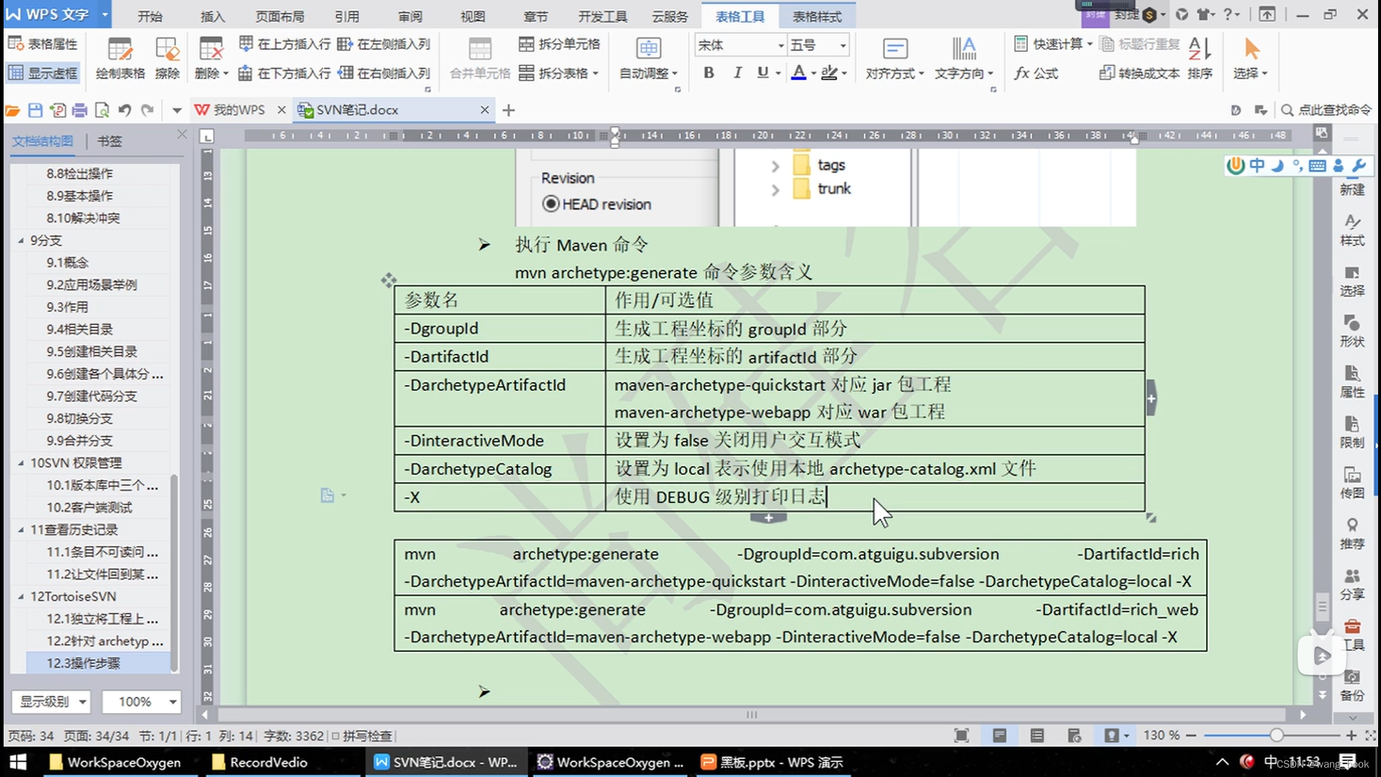Click the Print Preview icon

102,110
